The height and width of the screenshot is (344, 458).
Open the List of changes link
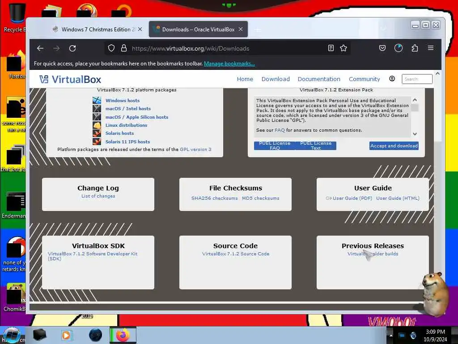[x=98, y=196]
